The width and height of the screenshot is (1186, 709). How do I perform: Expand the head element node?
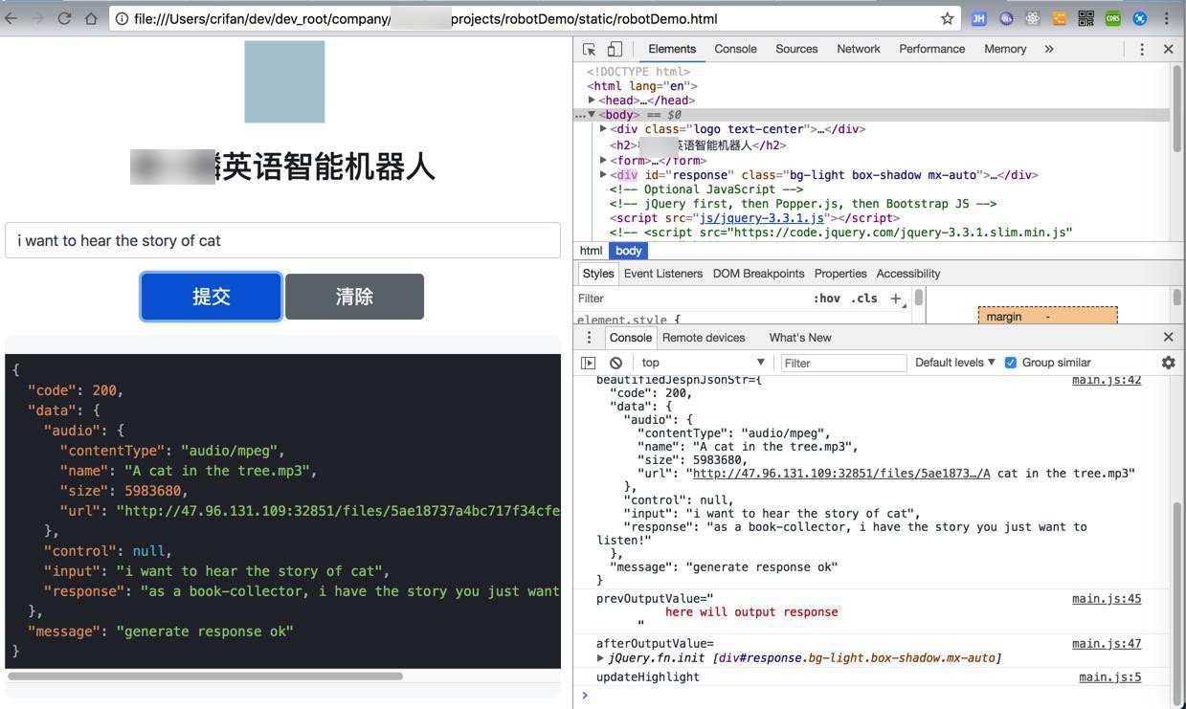click(593, 100)
